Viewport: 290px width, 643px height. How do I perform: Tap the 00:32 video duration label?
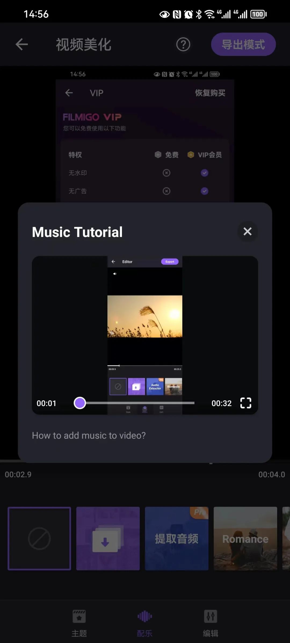coord(222,403)
